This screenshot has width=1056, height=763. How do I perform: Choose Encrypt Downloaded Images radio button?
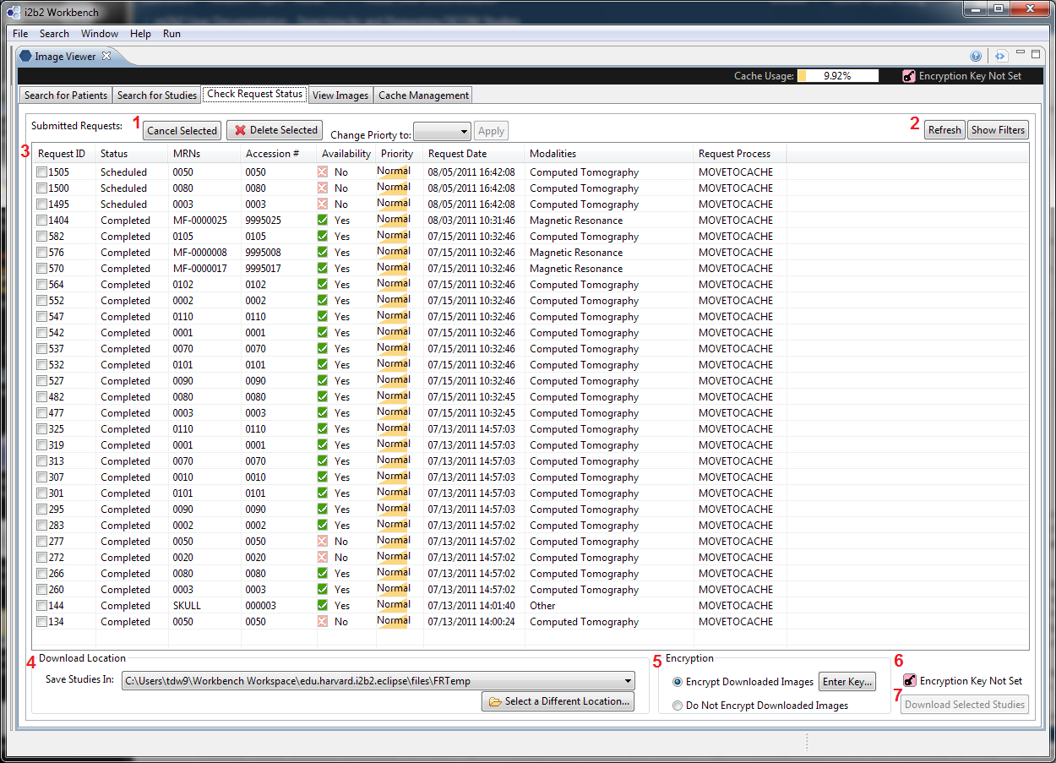pyautogui.click(x=677, y=682)
